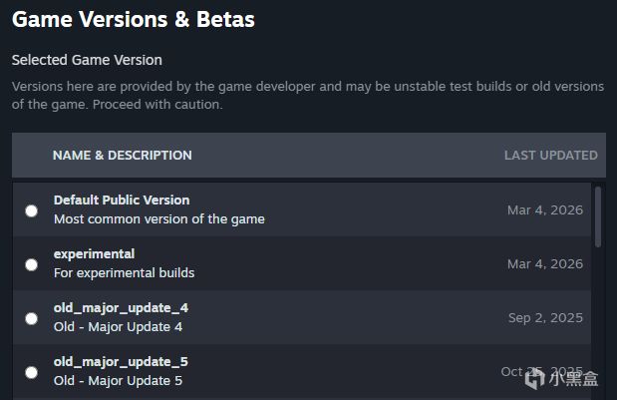617x400 pixels.
Task: Click the "Old - Major Update 4" description
Action: point(118,327)
